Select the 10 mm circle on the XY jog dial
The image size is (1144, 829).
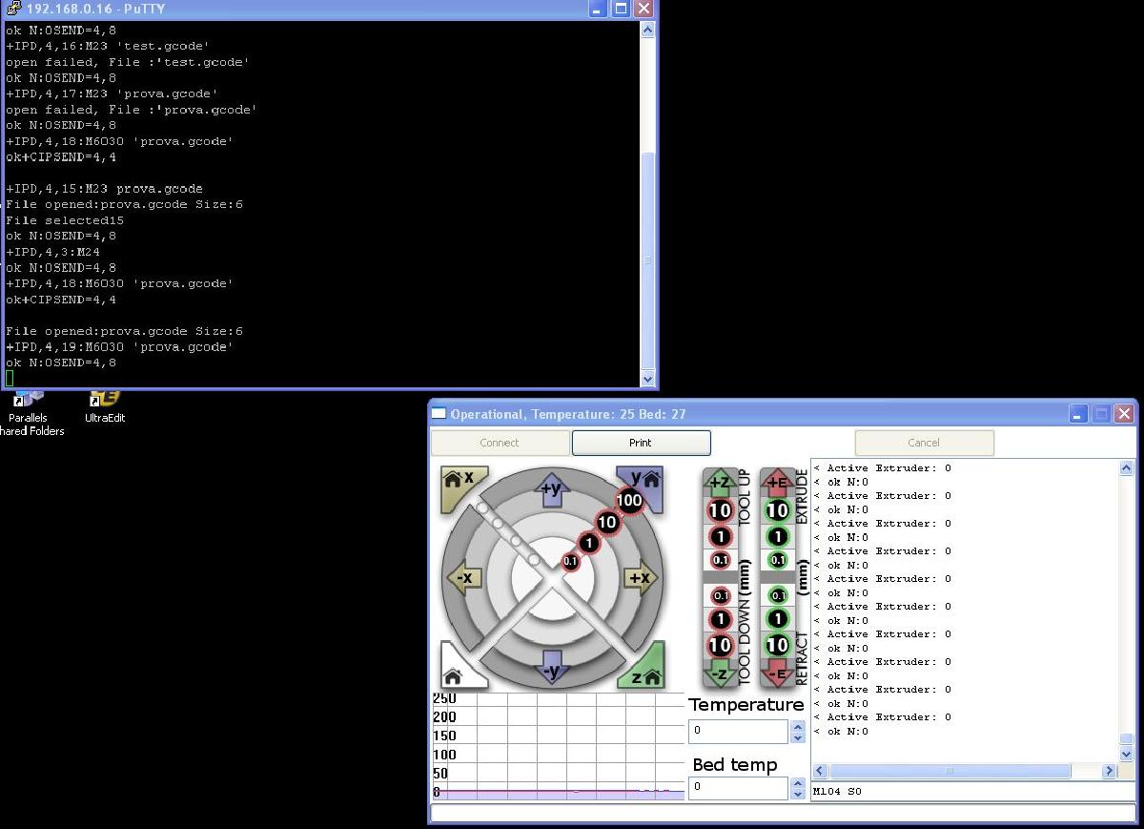[x=607, y=522]
